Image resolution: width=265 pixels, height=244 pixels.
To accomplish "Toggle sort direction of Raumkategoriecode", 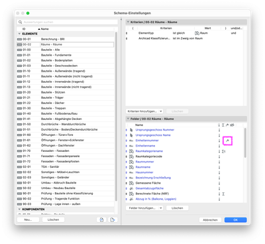I will 219,156.
